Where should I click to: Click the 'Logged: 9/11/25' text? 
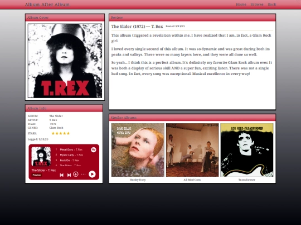[38, 139]
